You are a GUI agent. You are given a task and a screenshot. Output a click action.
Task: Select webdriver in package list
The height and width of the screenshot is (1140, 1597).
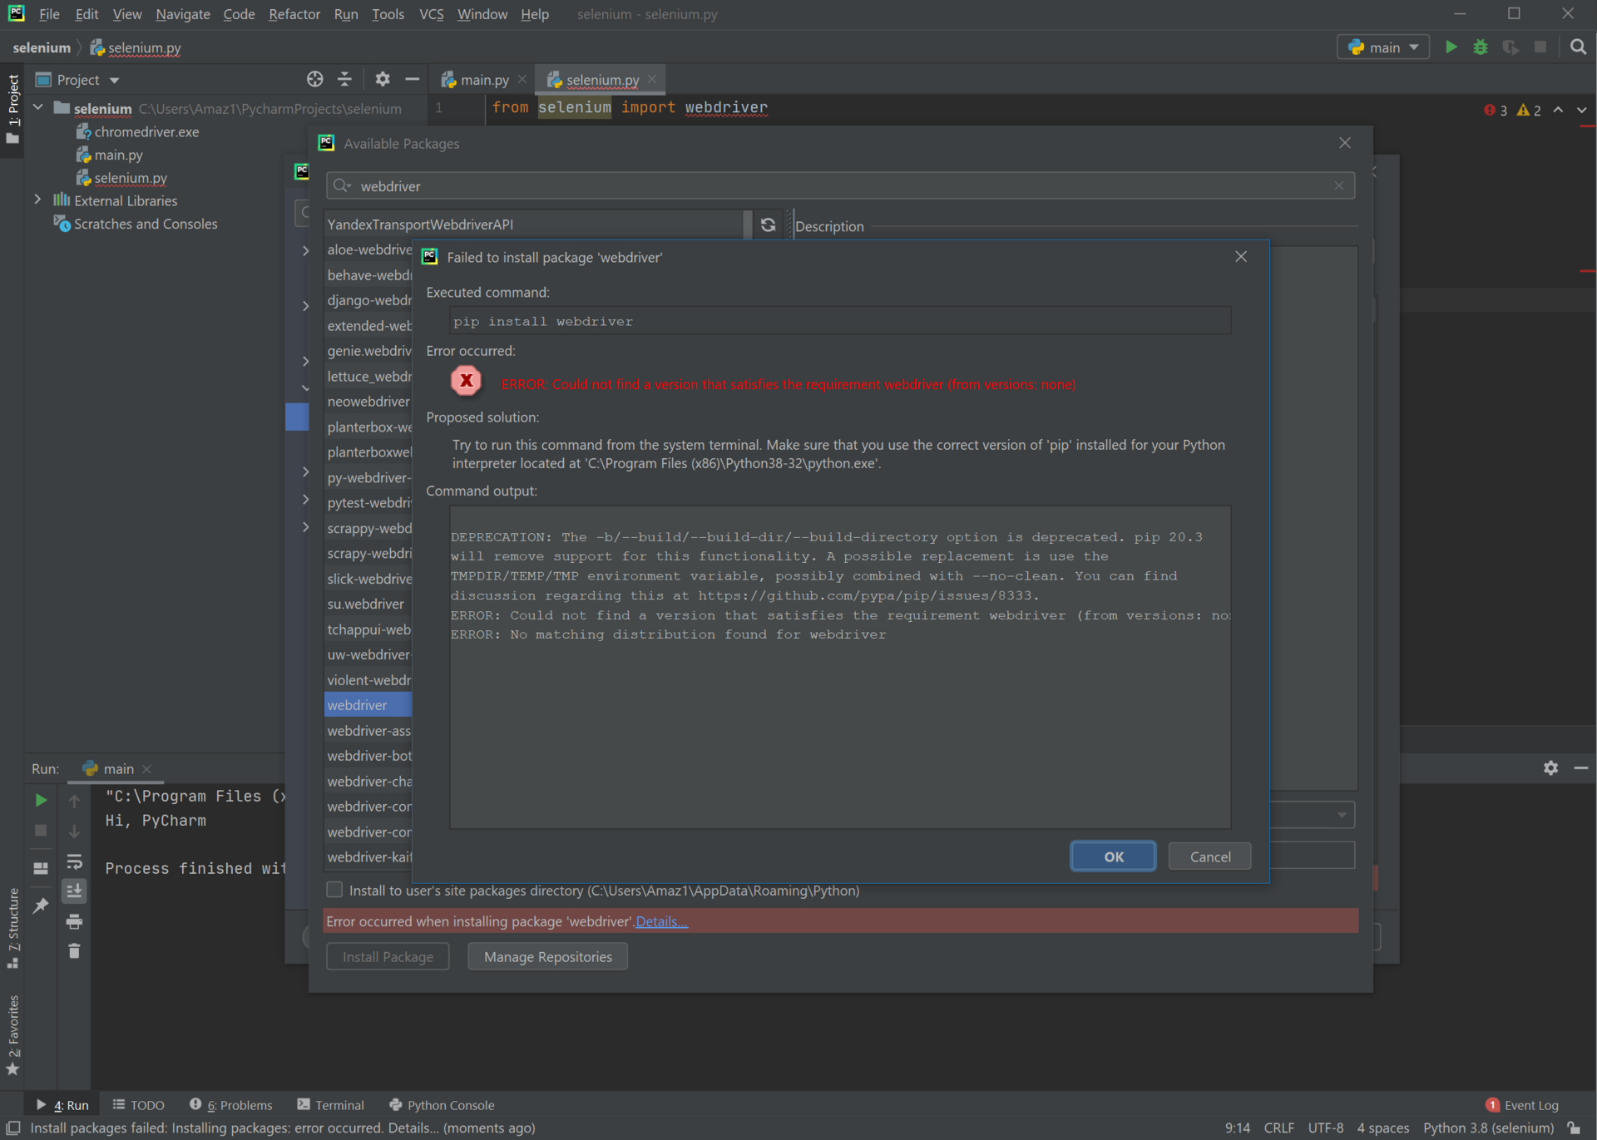368,705
